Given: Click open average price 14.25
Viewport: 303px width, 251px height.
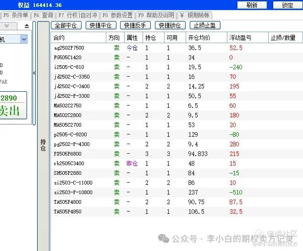Looking at the screenshot, I should click(196, 86).
